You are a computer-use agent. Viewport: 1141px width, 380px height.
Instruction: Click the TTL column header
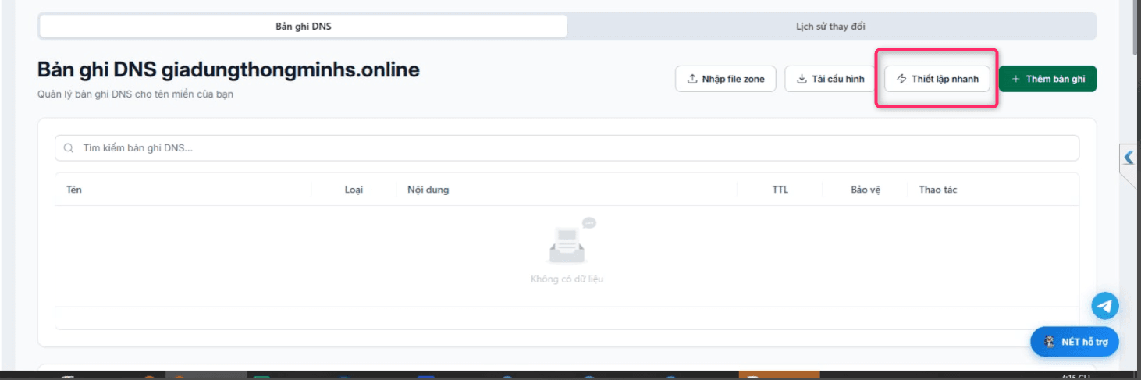[780, 190]
